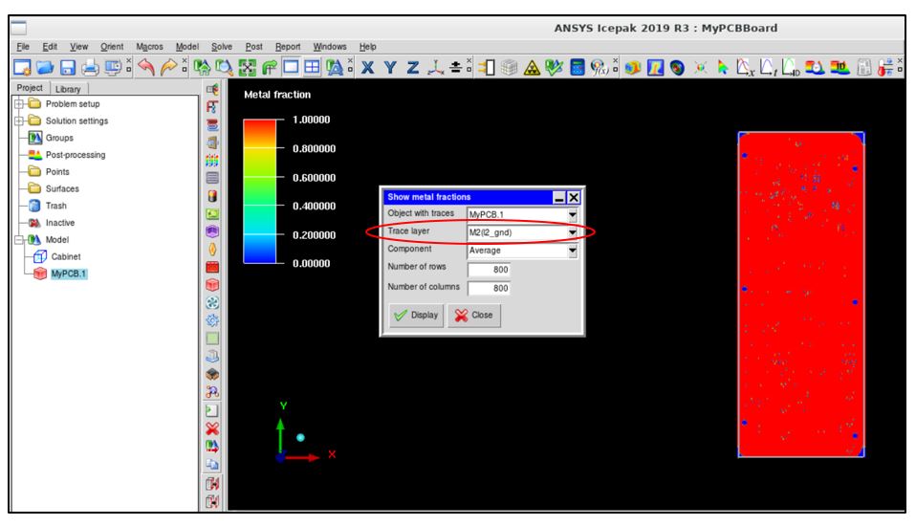This screenshot has height=526, width=916.
Task: Click the Check model checkmark icon
Action: click(554, 67)
